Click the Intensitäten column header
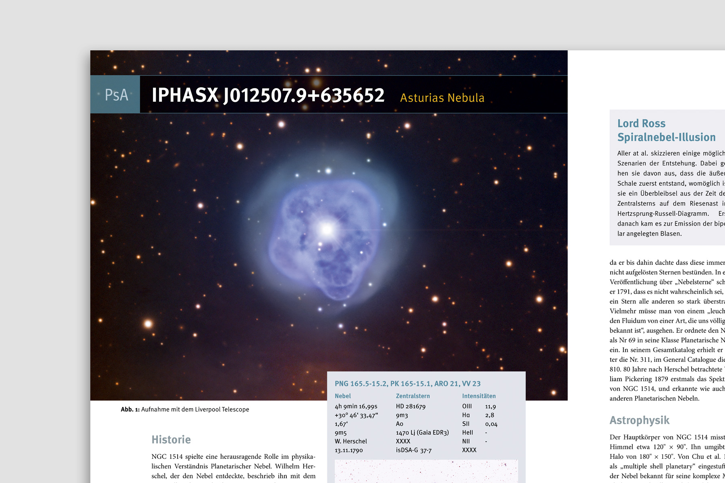The image size is (725, 483). click(479, 396)
